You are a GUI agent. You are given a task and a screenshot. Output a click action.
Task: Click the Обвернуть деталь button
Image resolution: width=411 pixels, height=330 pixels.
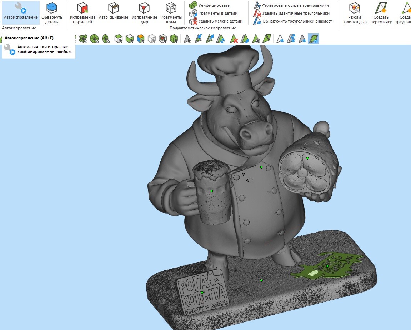pos(52,12)
